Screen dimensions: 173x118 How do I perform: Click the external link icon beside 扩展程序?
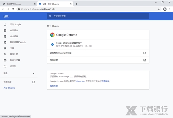[34, 82]
